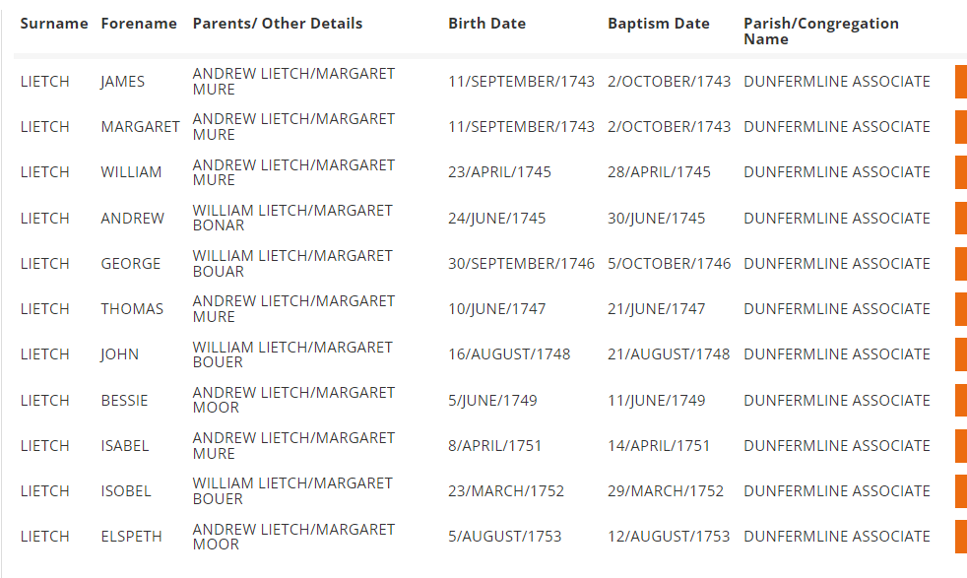Select baptism date 12/AUGUST/1753 cell
The width and height of the screenshot is (967, 578).
(x=669, y=537)
